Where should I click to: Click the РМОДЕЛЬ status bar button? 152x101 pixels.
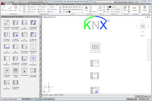[130, 99]
